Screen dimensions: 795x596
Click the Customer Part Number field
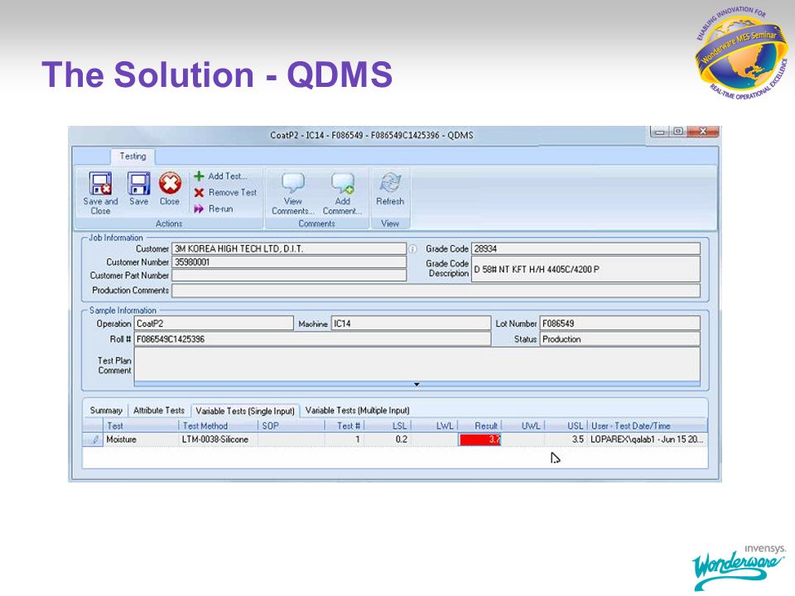(289, 275)
